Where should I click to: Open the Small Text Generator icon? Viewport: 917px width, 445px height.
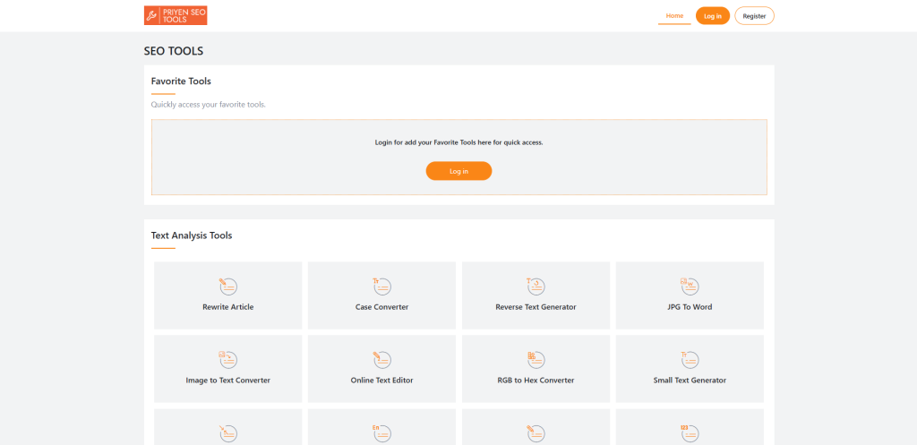[690, 359]
